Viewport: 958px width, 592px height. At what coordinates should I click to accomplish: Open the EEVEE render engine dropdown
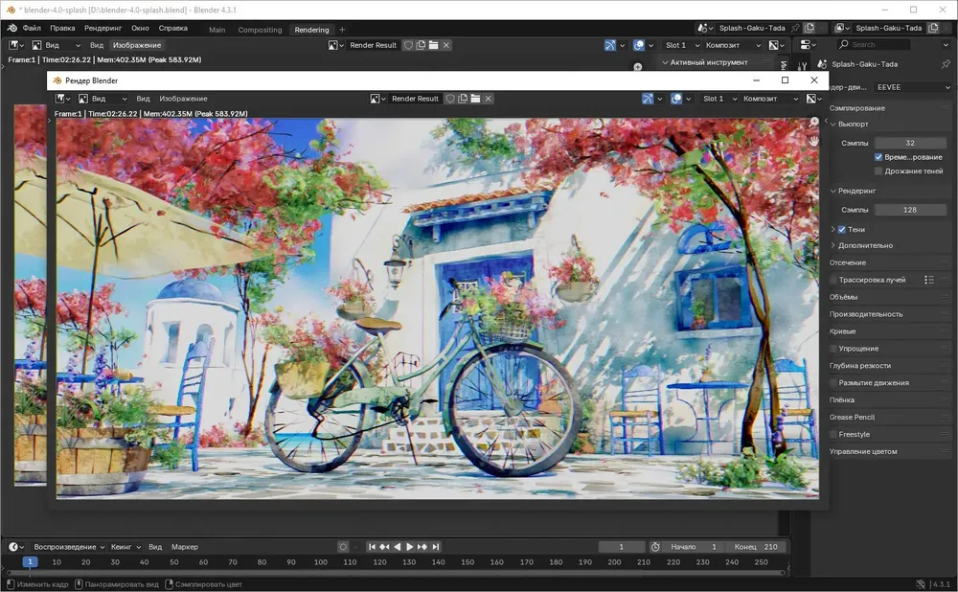click(910, 87)
